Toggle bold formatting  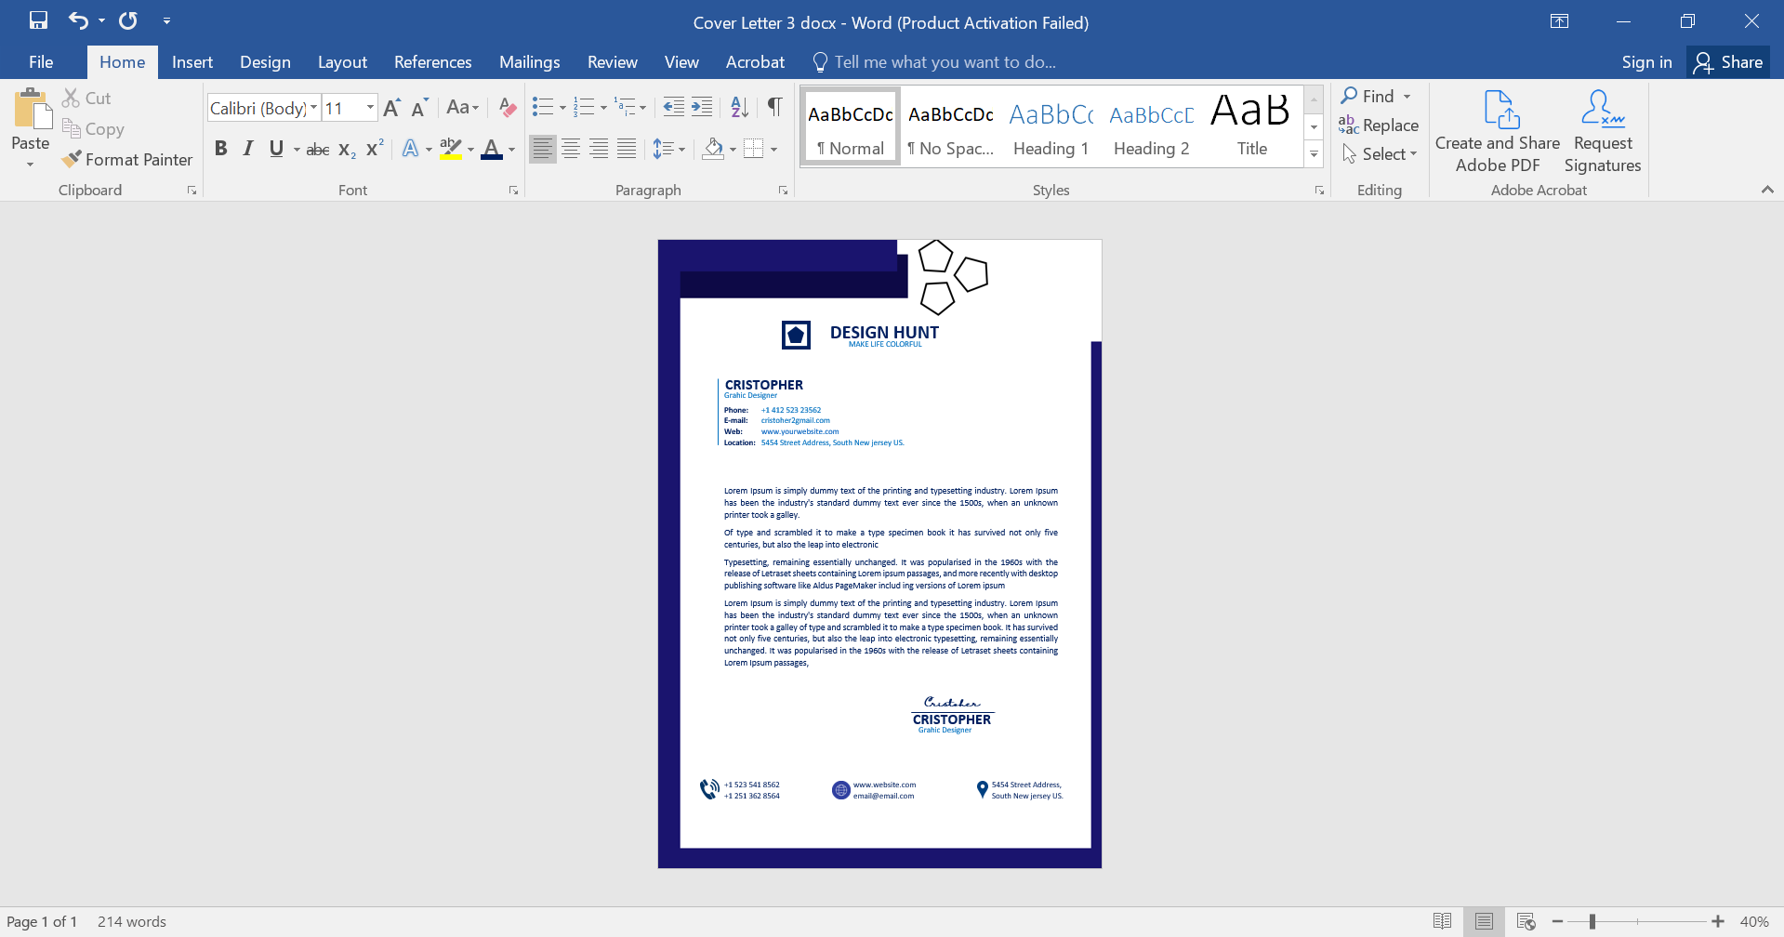(220, 148)
